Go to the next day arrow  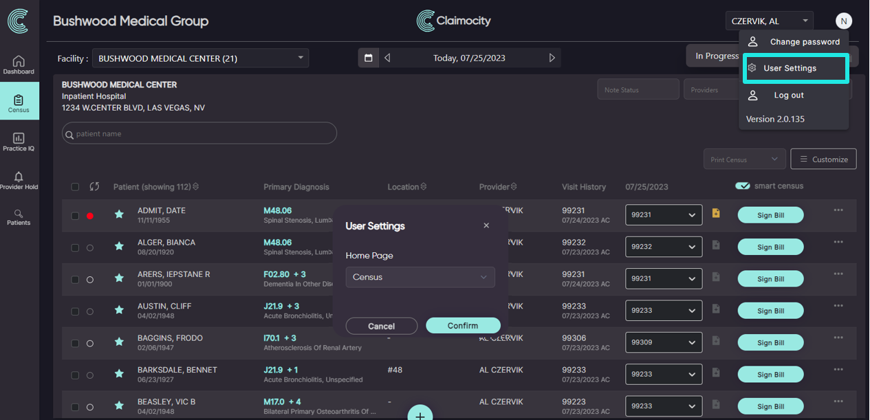click(x=552, y=58)
